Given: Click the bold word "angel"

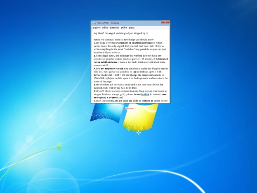Looking at the screenshot, I should click(x=112, y=33).
